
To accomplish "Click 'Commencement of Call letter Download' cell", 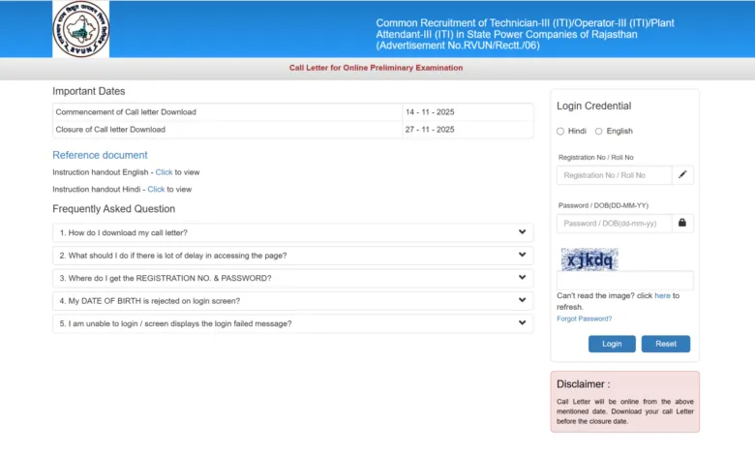I will tap(227, 112).
